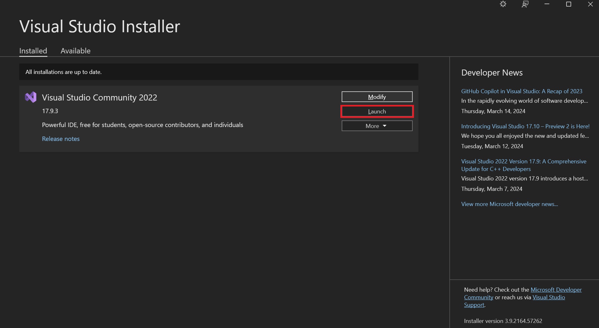Click 'In the rapidly evolving world' summary
This screenshot has width=599, height=328.
[524, 100]
